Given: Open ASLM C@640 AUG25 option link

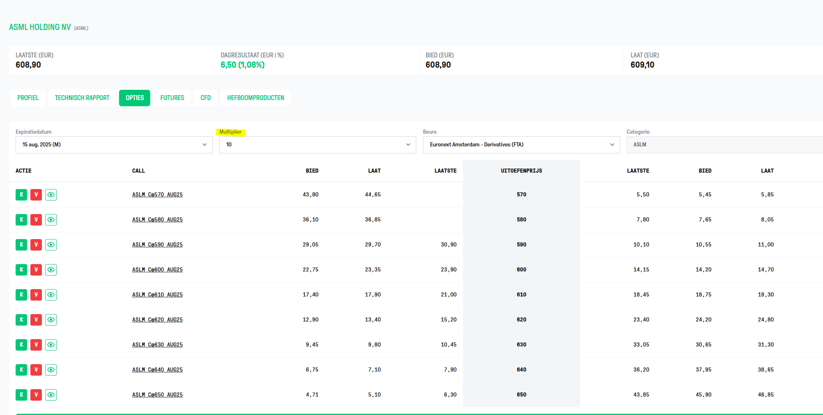Looking at the screenshot, I should [157, 370].
